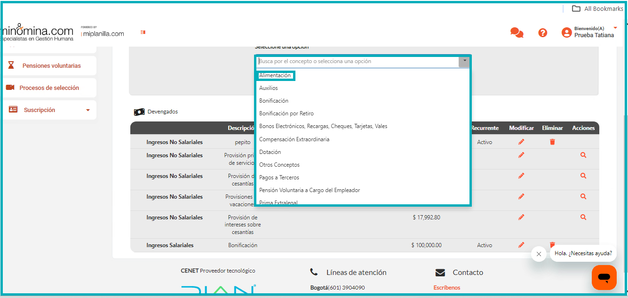This screenshot has width=628, height=298.
Task: Go to Procesos de selección
Action: pos(49,88)
